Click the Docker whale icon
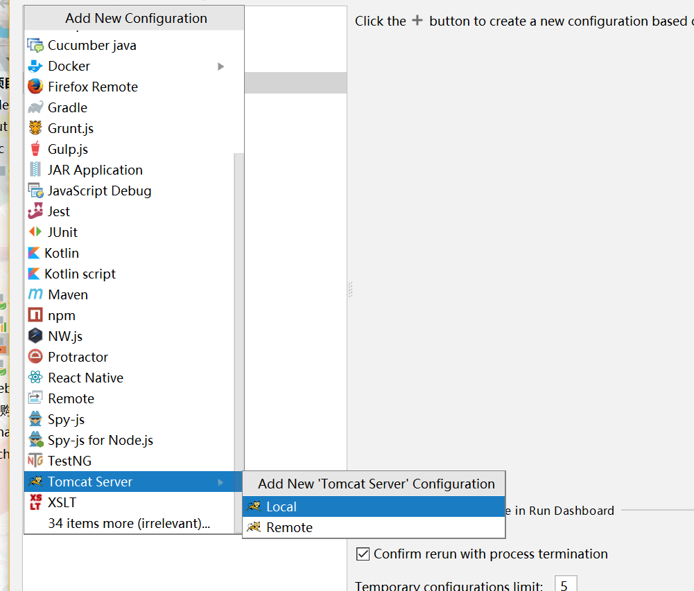Screen dimensions: 694x591 tap(35, 66)
